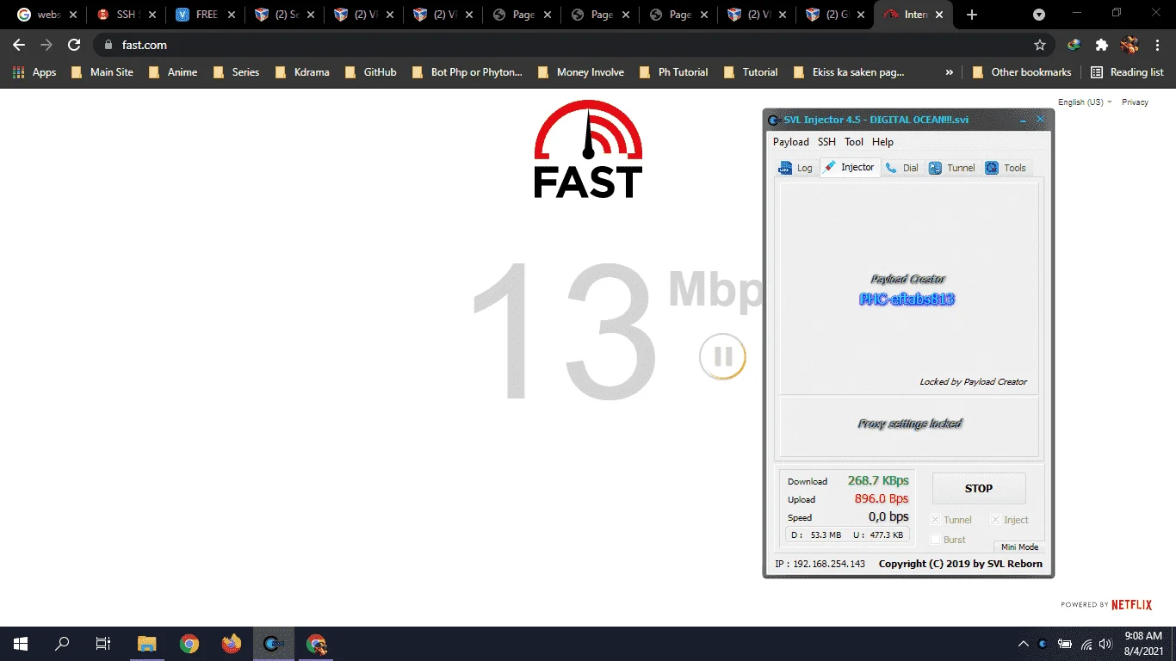The image size is (1176, 661).
Task: Open the Help menu
Action: click(882, 142)
